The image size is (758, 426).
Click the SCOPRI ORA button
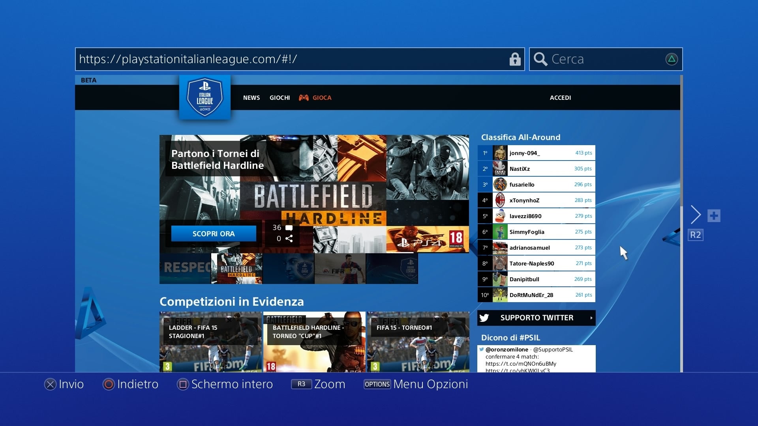[214, 234]
